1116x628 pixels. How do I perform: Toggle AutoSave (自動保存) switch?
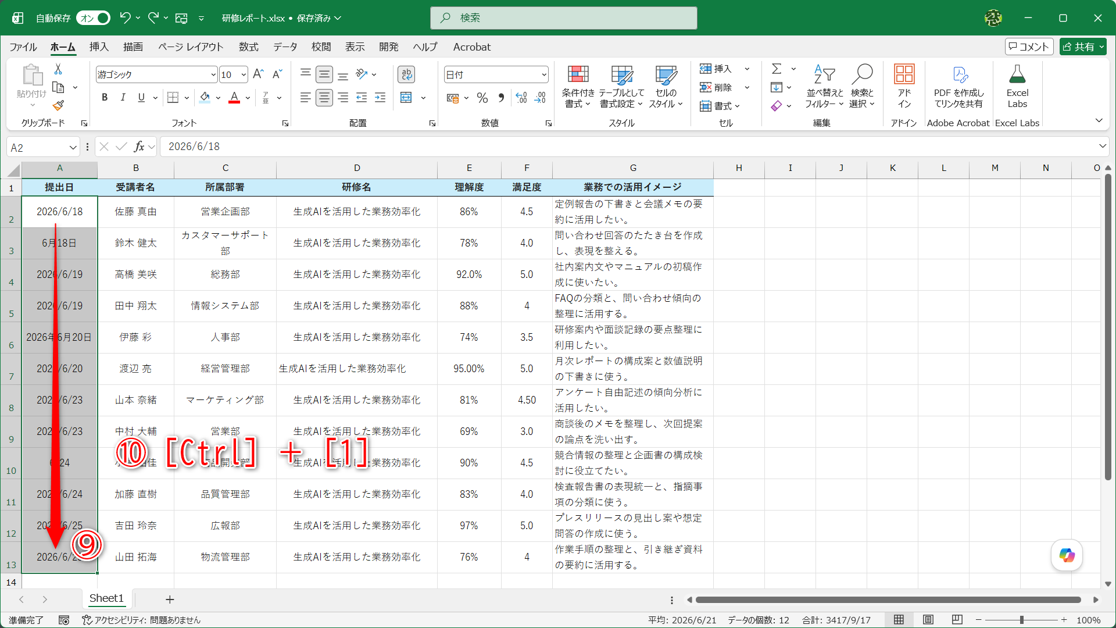click(x=93, y=18)
